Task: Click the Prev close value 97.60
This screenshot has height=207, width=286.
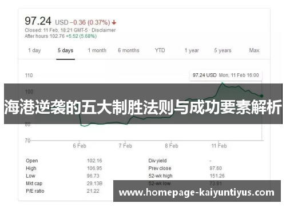Action: coord(216,168)
